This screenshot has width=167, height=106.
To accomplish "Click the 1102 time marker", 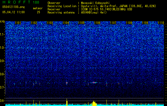I will pos(34,23).
